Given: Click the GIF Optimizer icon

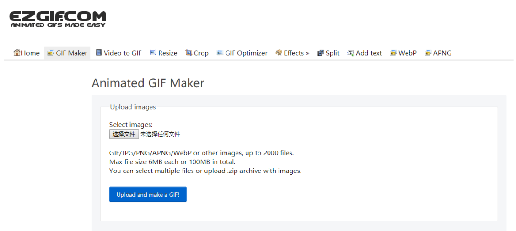Looking at the screenshot, I should click(220, 53).
